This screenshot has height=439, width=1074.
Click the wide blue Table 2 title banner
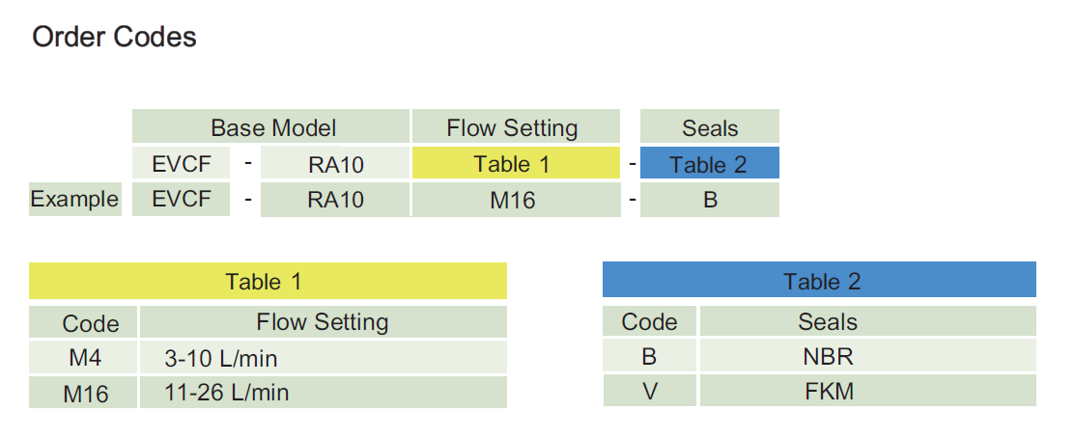[x=819, y=281]
